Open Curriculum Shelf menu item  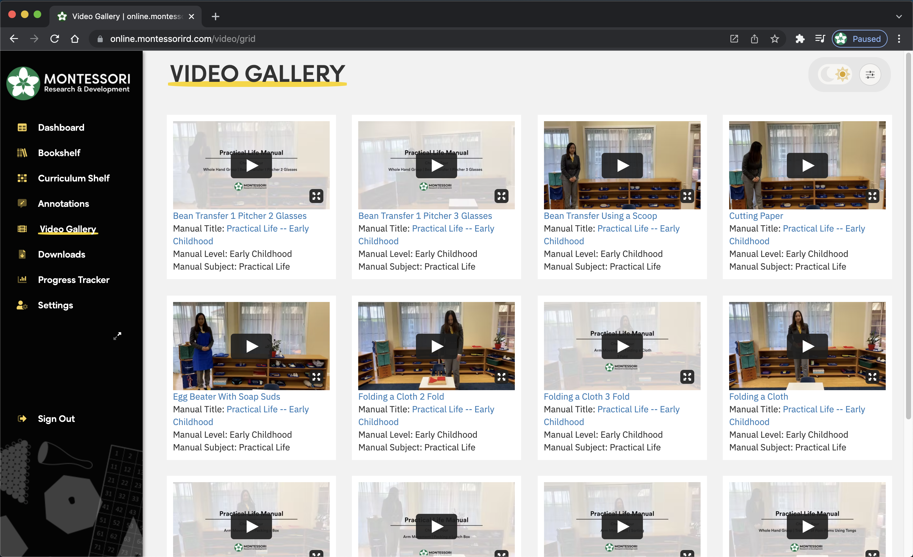[74, 178]
